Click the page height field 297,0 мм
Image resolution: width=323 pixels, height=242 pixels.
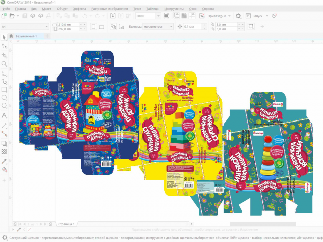pos(68,29)
